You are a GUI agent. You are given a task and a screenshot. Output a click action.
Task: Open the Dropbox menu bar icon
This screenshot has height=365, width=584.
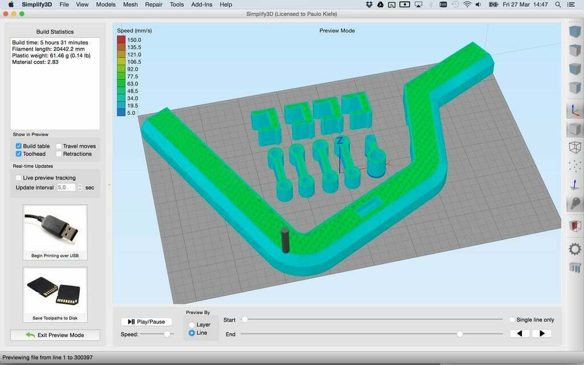pos(369,5)
